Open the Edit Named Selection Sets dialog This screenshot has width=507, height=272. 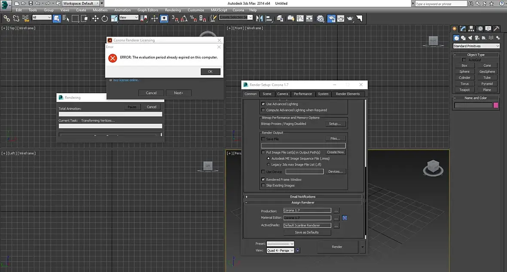coord(213,18)
